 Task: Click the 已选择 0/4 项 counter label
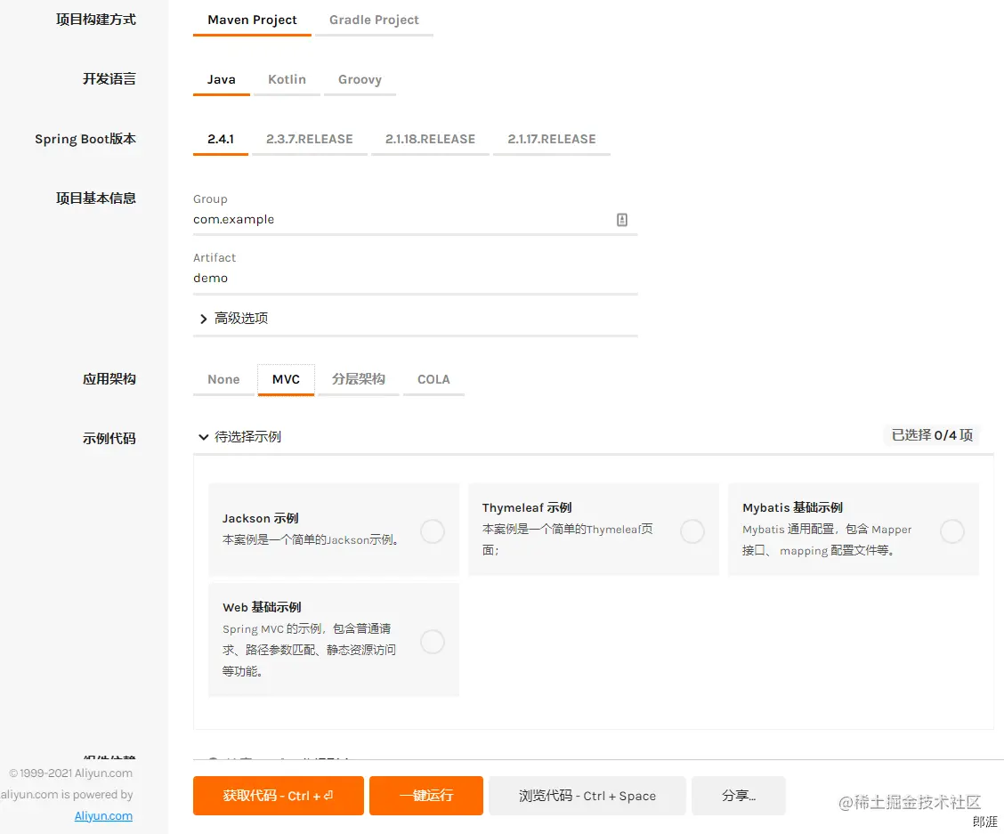pyautogui.click(x=932, y=435)
